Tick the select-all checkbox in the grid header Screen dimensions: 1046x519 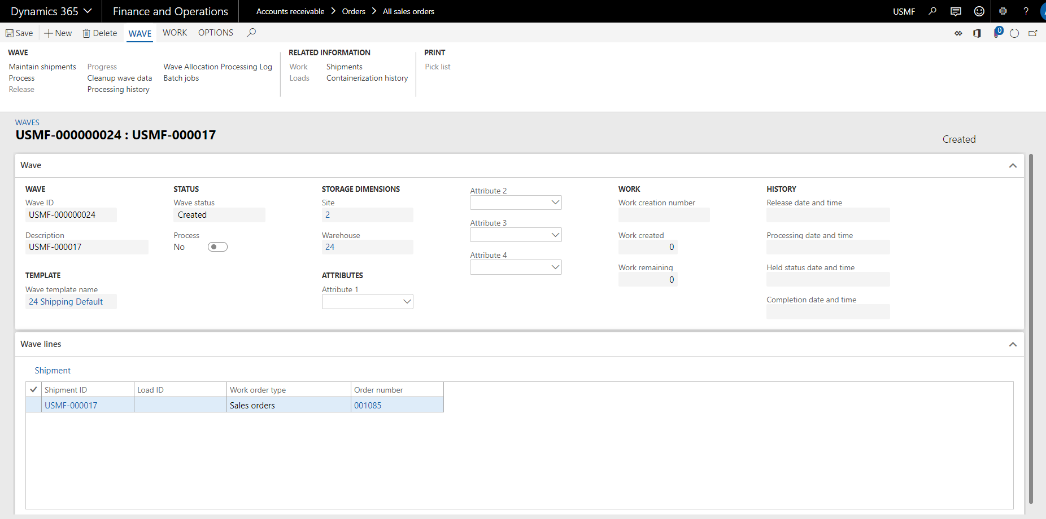[x=33, y=390]
